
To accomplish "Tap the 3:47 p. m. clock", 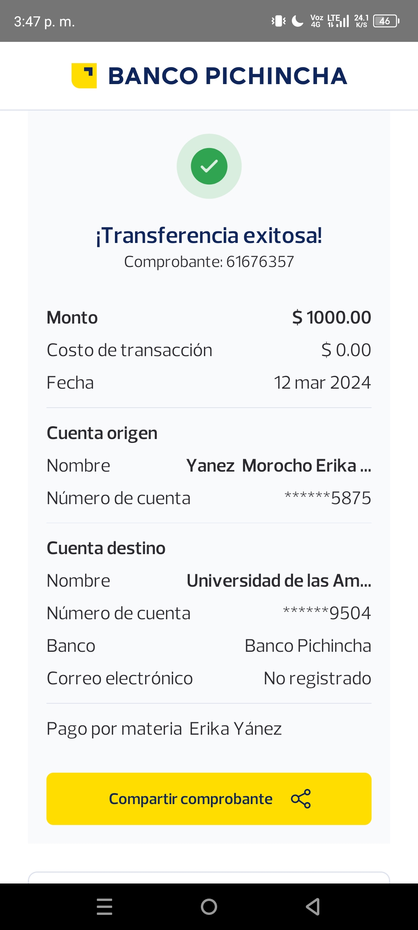I will pos(45,22).
